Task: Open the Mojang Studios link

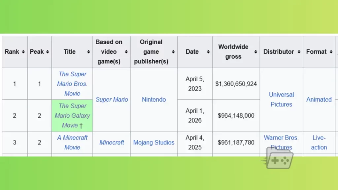Action: pyautogui.click(x=154, y=142)
